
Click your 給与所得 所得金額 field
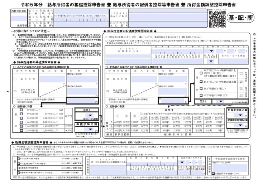(x=82, y=79)
